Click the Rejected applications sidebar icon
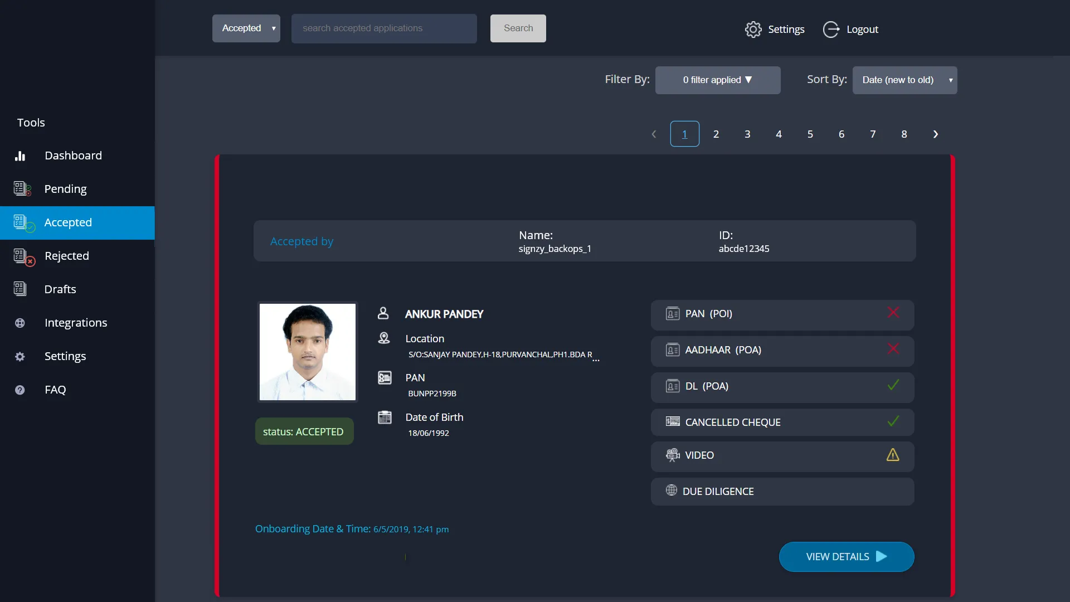 (x=23, y=256)
